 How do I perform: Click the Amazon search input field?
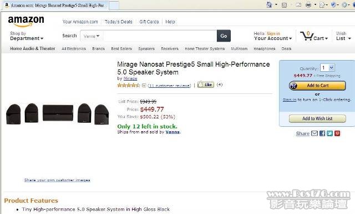(160, 36)
